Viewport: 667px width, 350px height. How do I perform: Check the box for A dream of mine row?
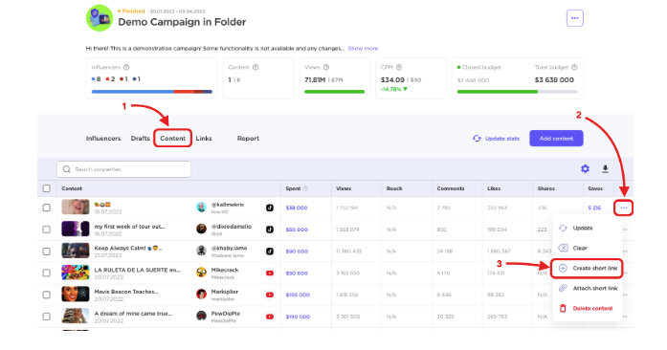tap(47, 317)
